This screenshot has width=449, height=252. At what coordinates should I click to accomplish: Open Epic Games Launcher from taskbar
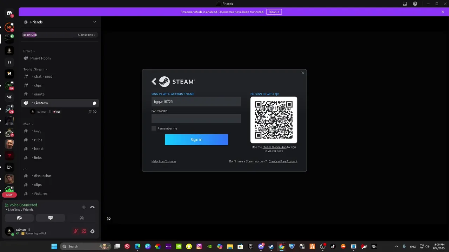tap(250, 246)
